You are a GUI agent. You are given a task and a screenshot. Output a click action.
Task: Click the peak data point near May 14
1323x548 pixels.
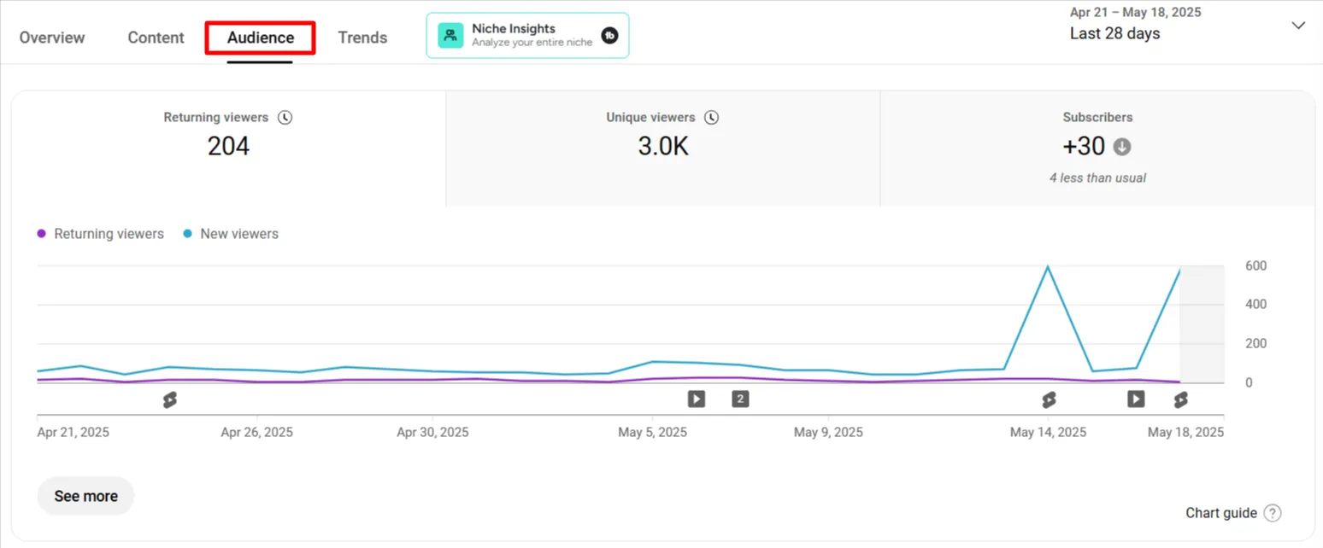[1048, 267]
